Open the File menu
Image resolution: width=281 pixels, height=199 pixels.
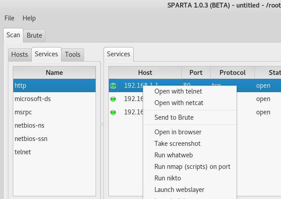9,18
